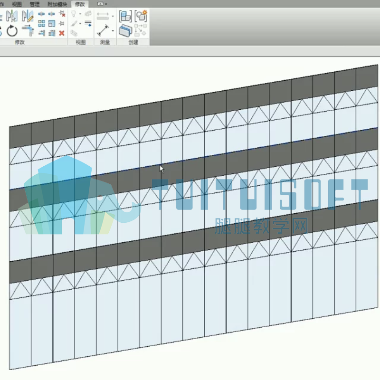Screen dimensions: 380x380
Task: Click the Unpin tool icon
Action: point(62,14)
